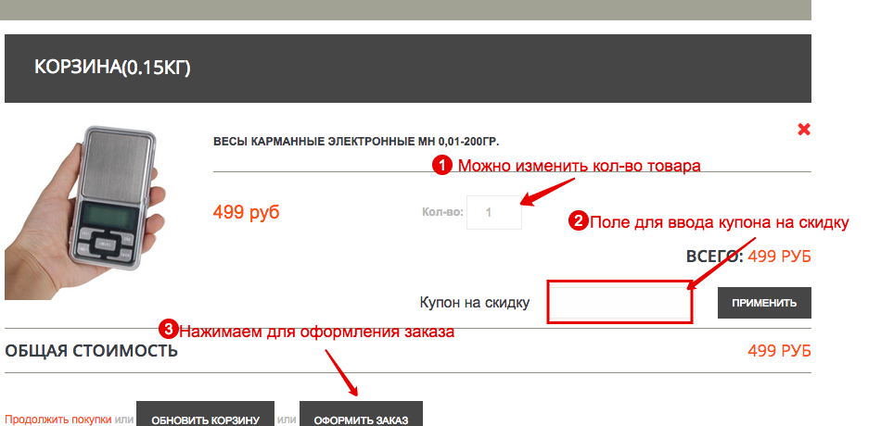The height and width of the screenshot is (426, 881).
Task: Remove the item with the red X icon
Action: [803, 130]
